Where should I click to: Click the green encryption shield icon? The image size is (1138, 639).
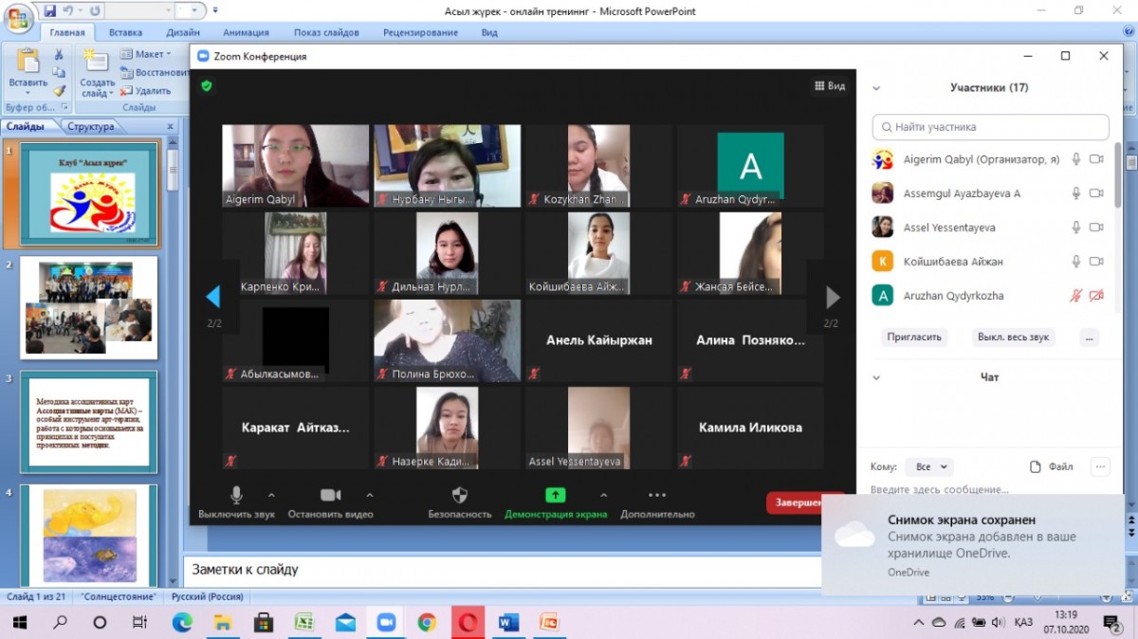(207, 85)
